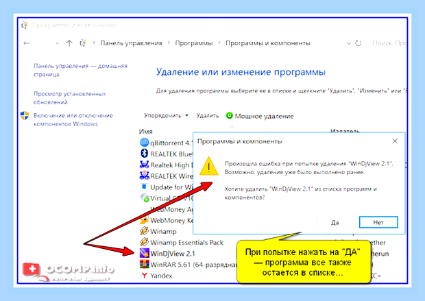Image resolution: width=425 pixels, height=301 pixels.
Task: Click the Yandex Y icon
Action: (144, 276)
